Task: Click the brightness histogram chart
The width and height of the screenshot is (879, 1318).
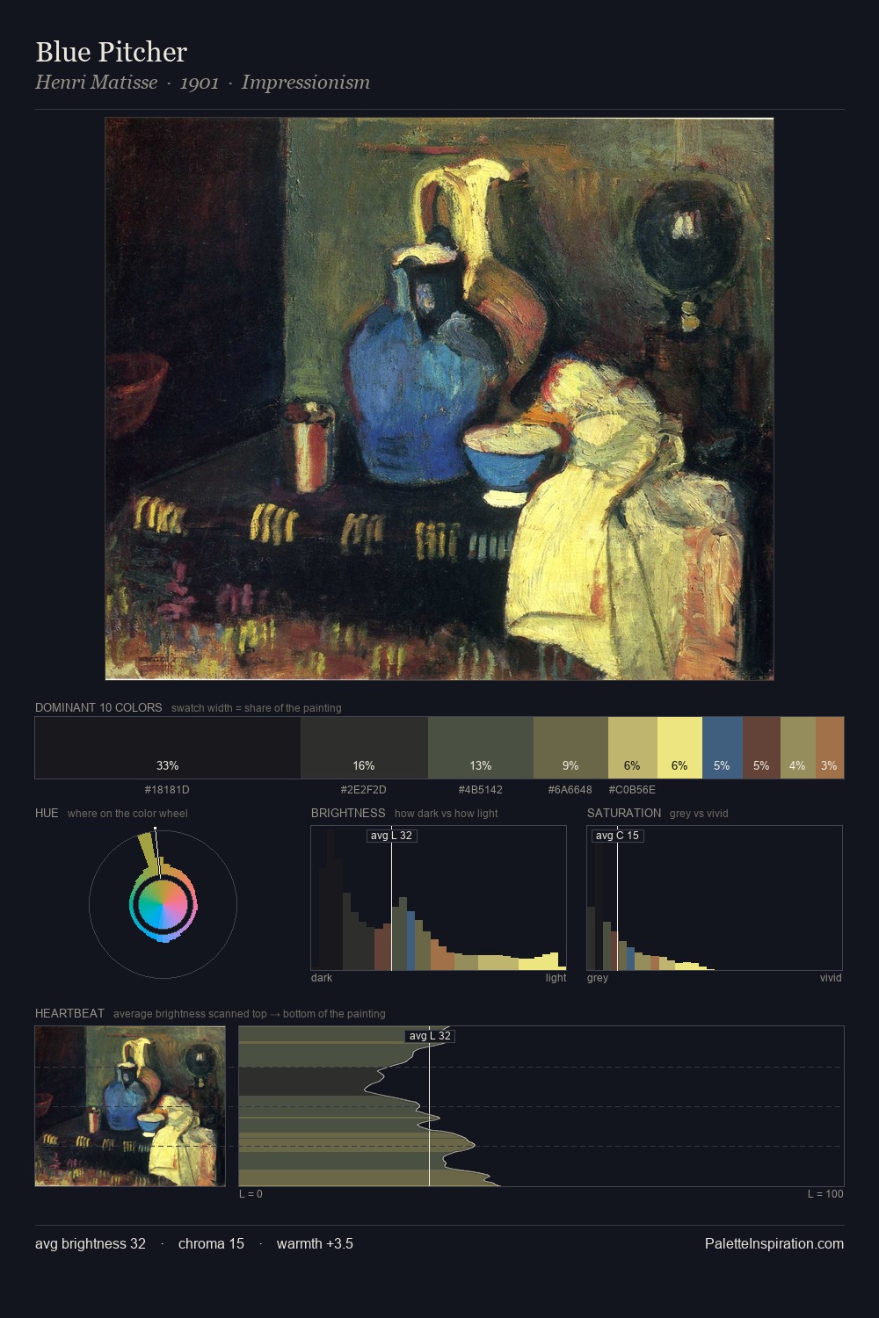Action: [x=439, y=898]
